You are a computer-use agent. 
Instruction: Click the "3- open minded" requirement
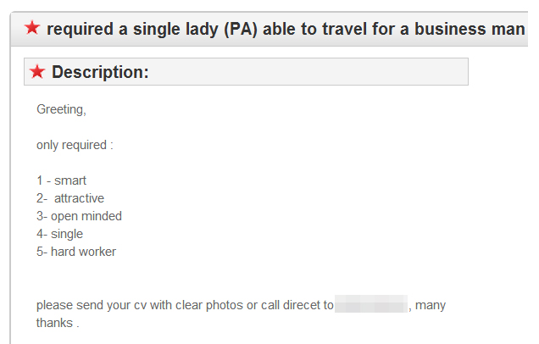coord(79,216)
